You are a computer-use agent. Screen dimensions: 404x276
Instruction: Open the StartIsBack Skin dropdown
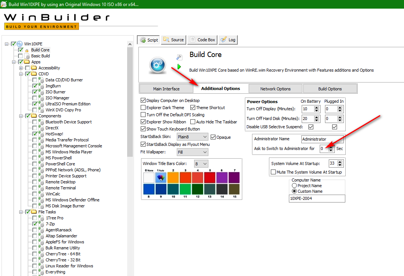[192, 137]
